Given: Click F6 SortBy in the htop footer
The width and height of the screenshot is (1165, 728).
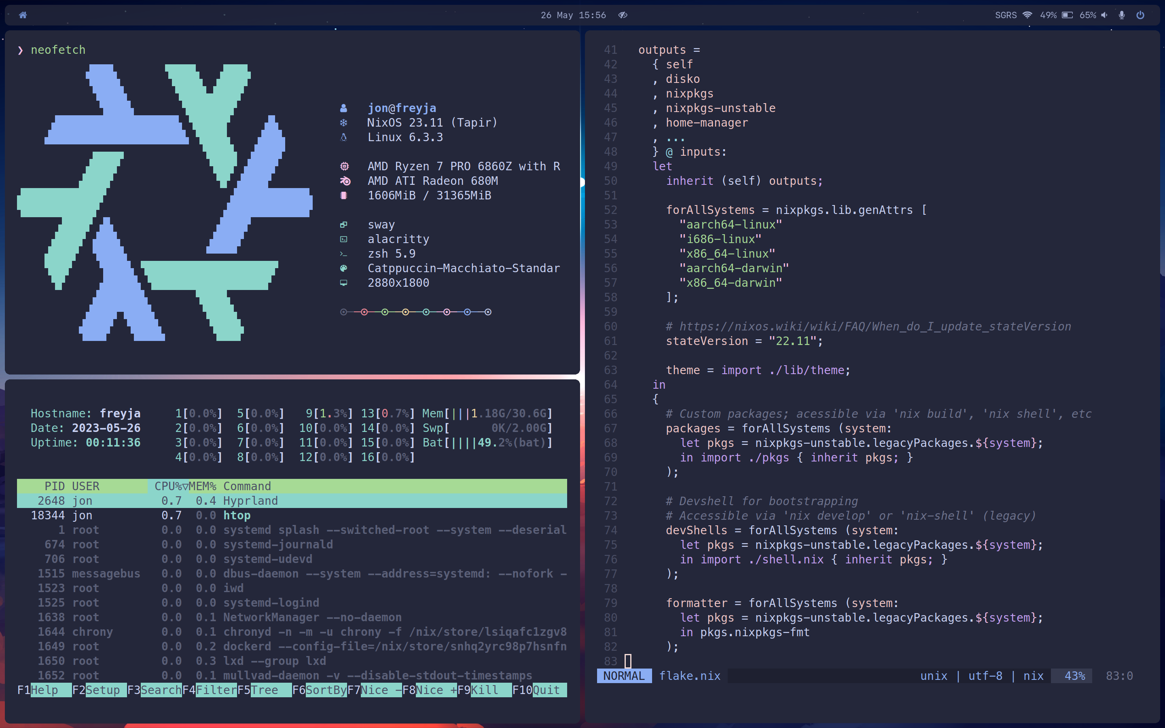Looking at the screenshot, I should (326, 690).
